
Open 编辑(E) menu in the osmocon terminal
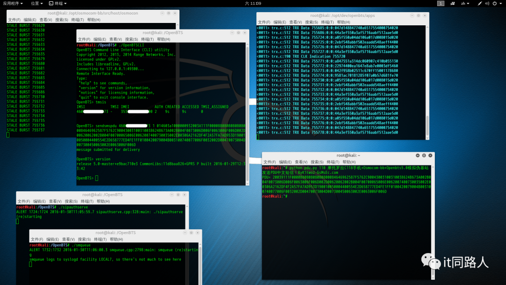pos(30,20)
